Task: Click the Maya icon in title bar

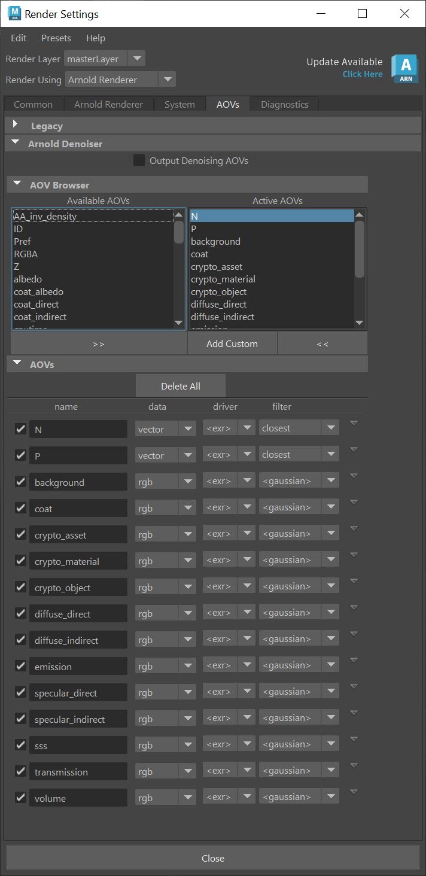Action: point(14,13)
